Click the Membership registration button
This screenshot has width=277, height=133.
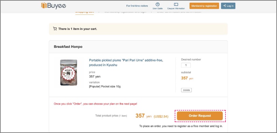pyautogui.click(x=204, y=6)
